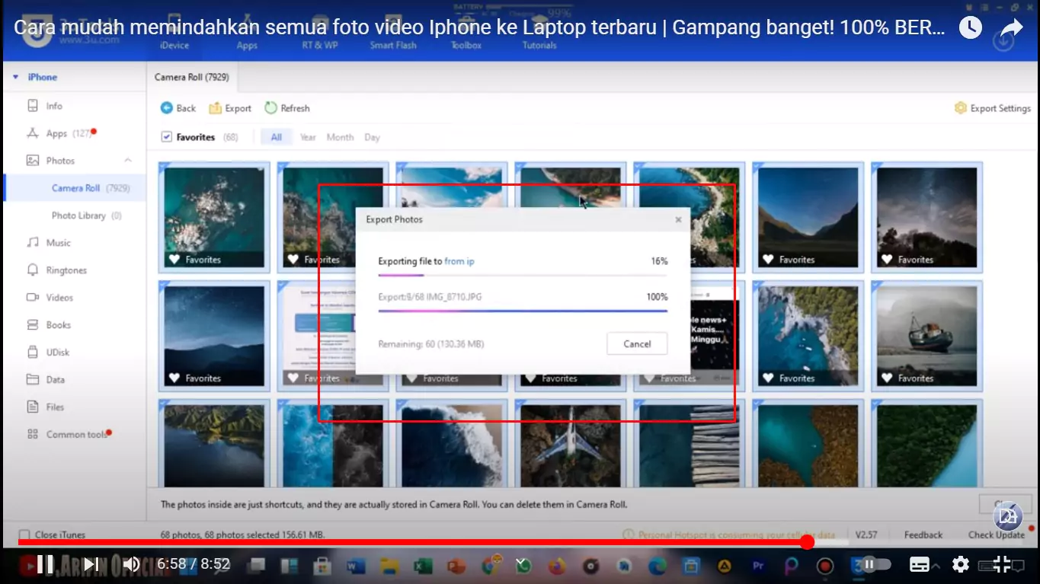1040x584 pixels.
Task: Mute the video volume
Action: point(132,564)
